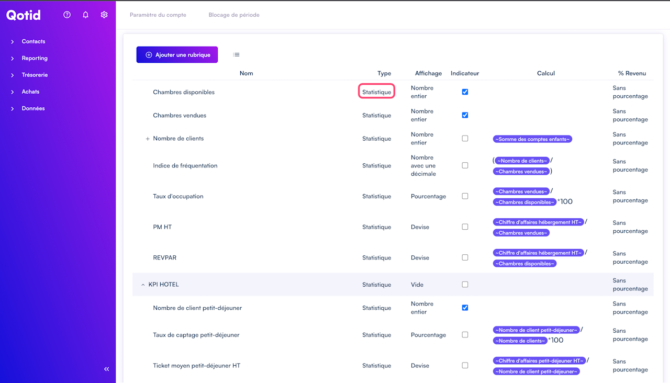Click the Ajouter une rubrique button
This screenshot has height=383, width=670.
click(177, 55)
